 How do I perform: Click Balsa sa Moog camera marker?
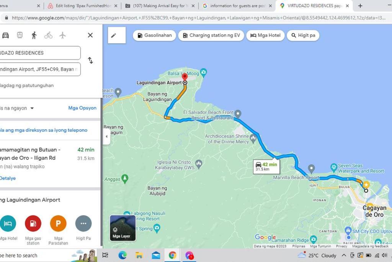[204, 73]
